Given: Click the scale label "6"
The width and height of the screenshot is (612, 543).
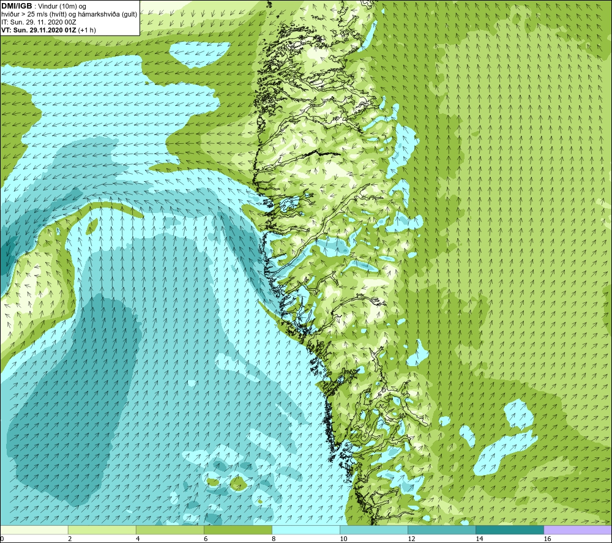Looking at the screenshot, I should (206, 539).
